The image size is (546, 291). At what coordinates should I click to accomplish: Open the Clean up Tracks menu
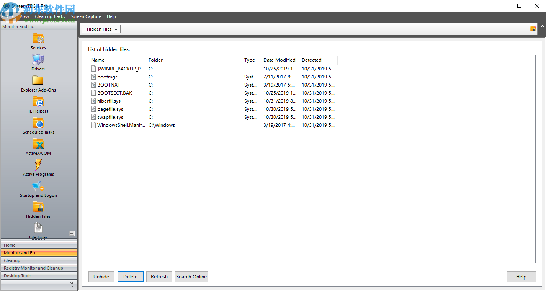click(x=50, y=16)
